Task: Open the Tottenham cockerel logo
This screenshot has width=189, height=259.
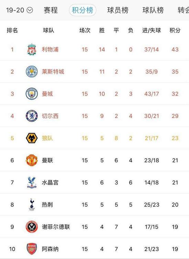Action: pyautogui.click(x=32, y=205)
